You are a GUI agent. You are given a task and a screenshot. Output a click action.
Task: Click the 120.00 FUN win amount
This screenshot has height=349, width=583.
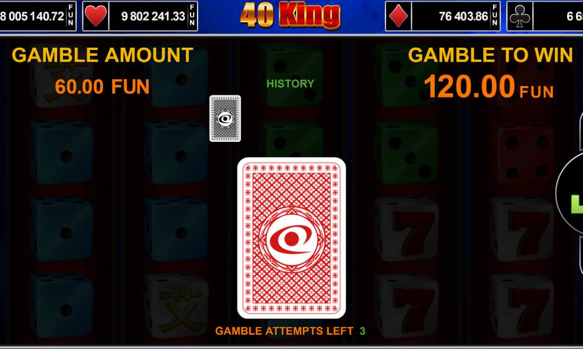(489, 87)
